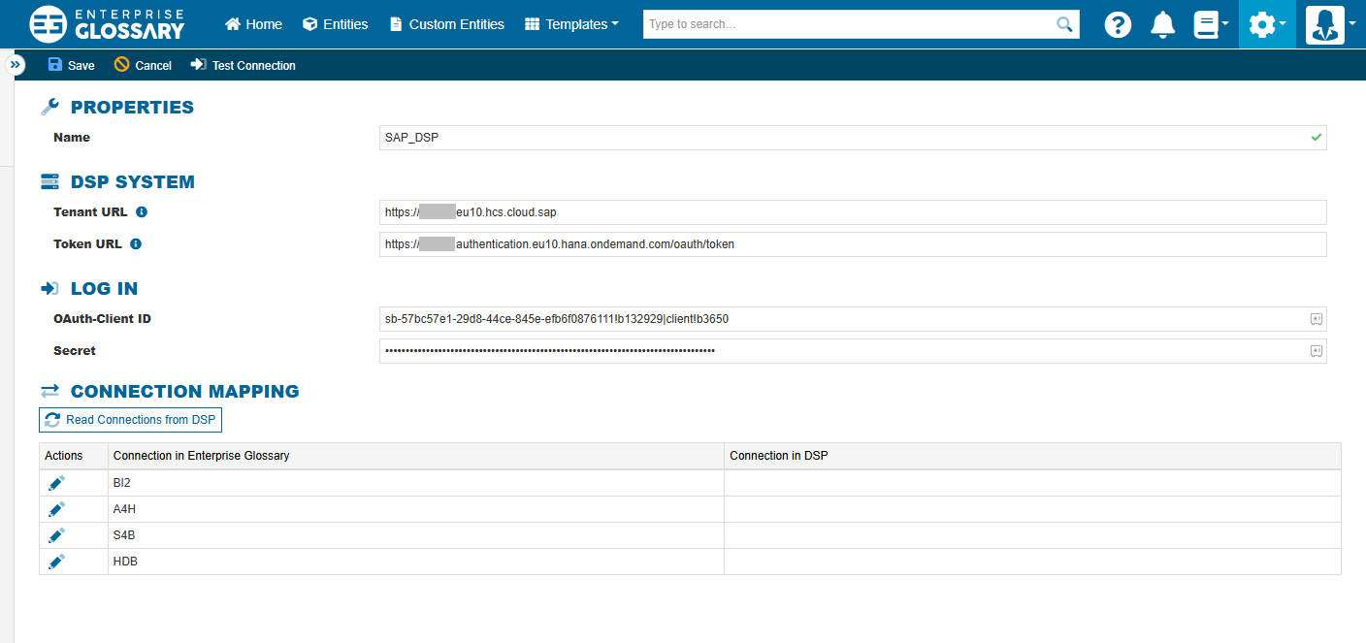Click the autofill icon in Secret field

click(1317, 351)
